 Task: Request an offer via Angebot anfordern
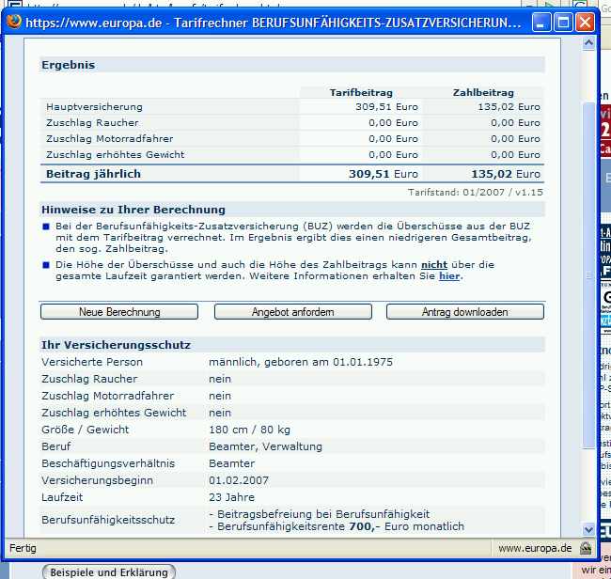coord(293,312)
